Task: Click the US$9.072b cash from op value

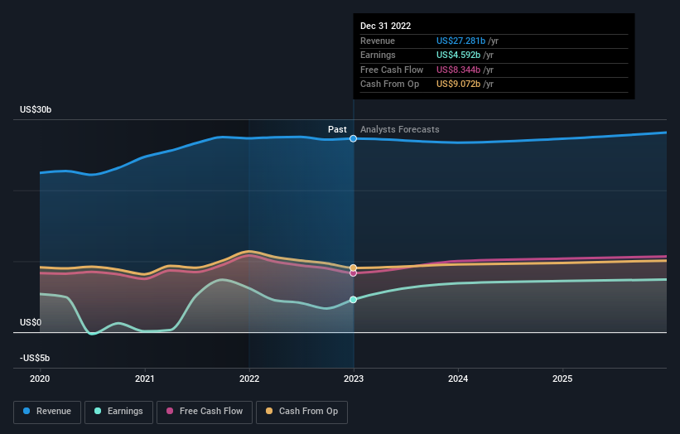Action: [x=458, y=84]
